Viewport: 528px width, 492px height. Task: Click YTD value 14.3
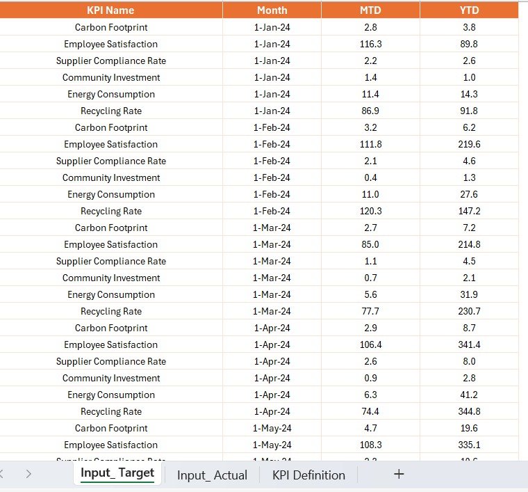pos(469,94)
